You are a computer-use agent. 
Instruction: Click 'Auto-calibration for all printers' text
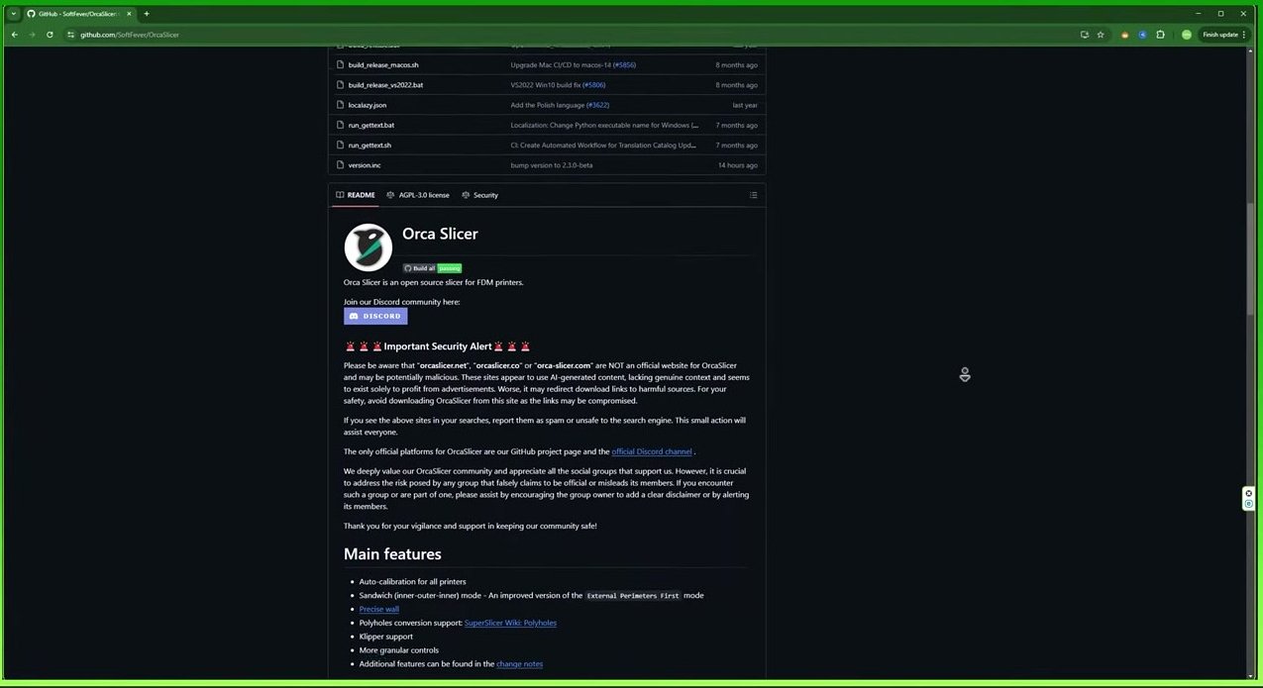412,581
